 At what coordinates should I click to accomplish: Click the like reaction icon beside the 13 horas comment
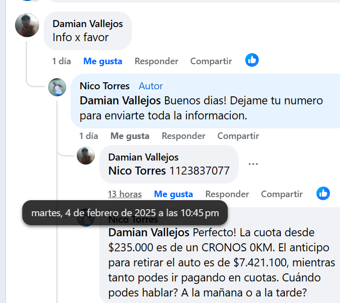pos(323,193)
